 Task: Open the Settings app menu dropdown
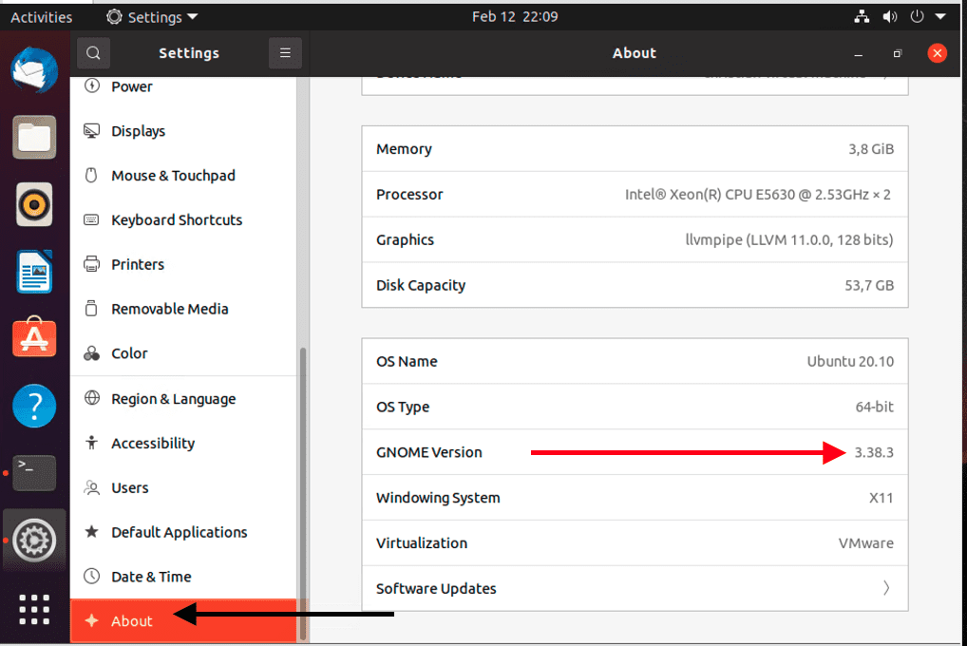[x=152, y=17]
